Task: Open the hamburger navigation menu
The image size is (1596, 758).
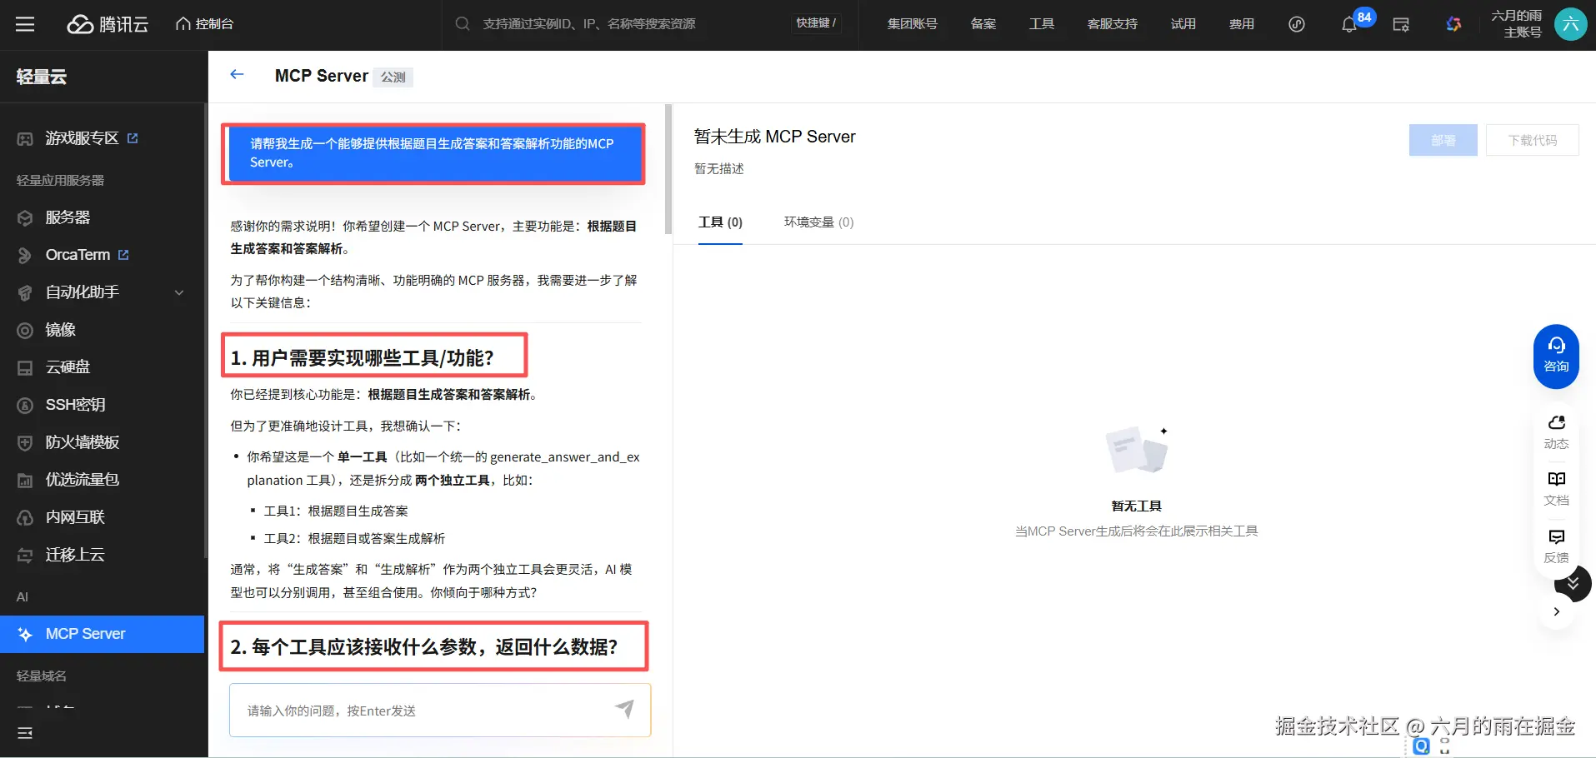Action: (x=25, y=24)
